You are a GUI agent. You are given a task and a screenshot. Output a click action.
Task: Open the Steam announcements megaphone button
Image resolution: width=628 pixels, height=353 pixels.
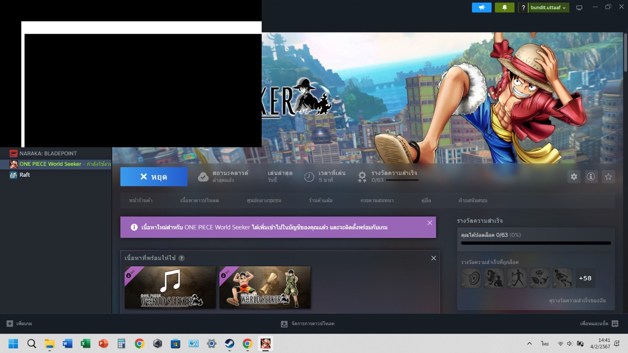481,8
